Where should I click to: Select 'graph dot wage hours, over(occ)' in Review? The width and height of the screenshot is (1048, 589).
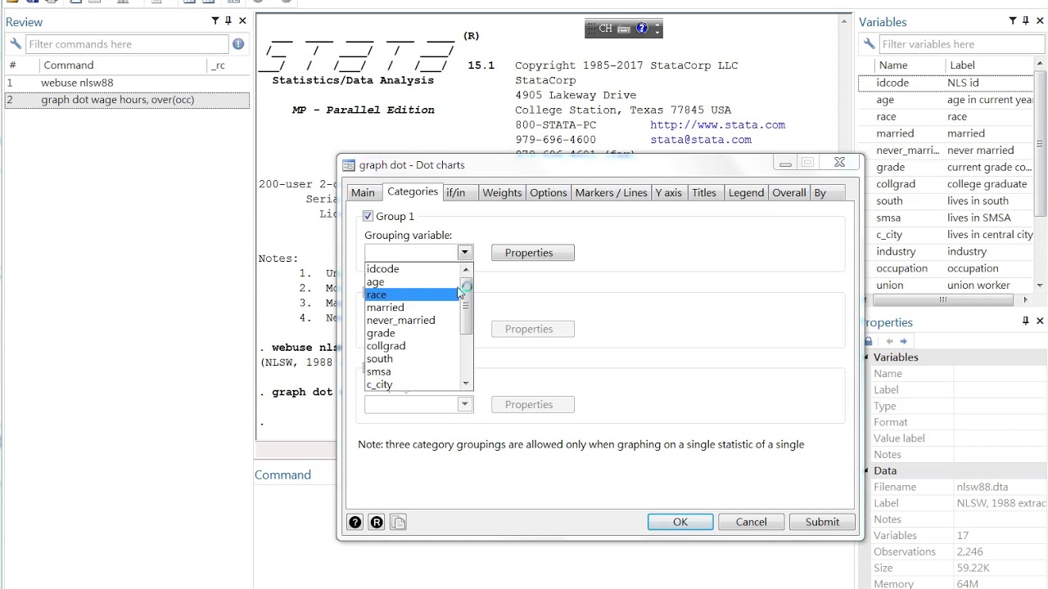pos(127,100)
